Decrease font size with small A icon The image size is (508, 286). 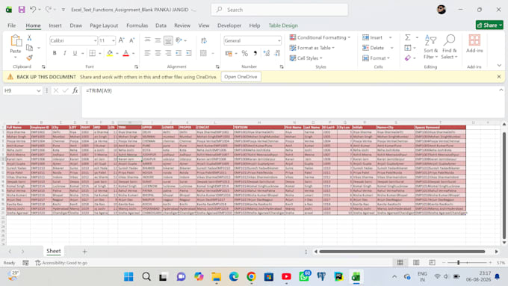[132, 40]
